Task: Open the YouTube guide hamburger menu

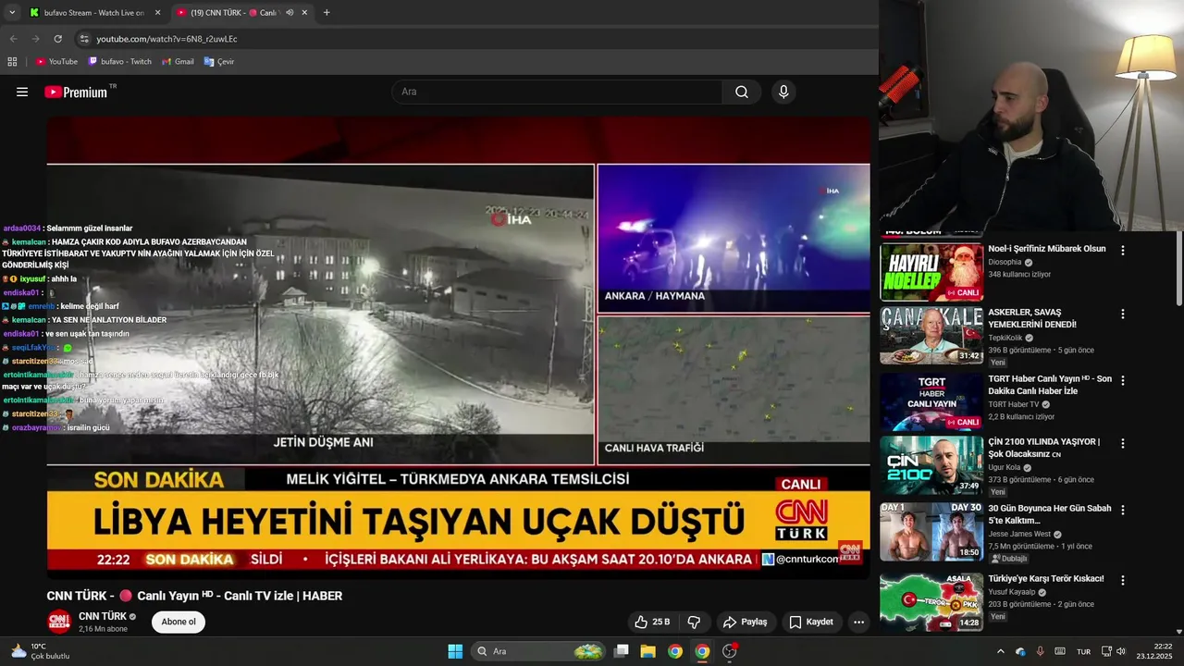Action: (x=22, y=92)
